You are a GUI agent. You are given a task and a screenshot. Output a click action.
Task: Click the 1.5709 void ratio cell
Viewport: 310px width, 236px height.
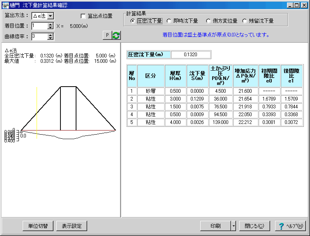click(x=291, y=99)
